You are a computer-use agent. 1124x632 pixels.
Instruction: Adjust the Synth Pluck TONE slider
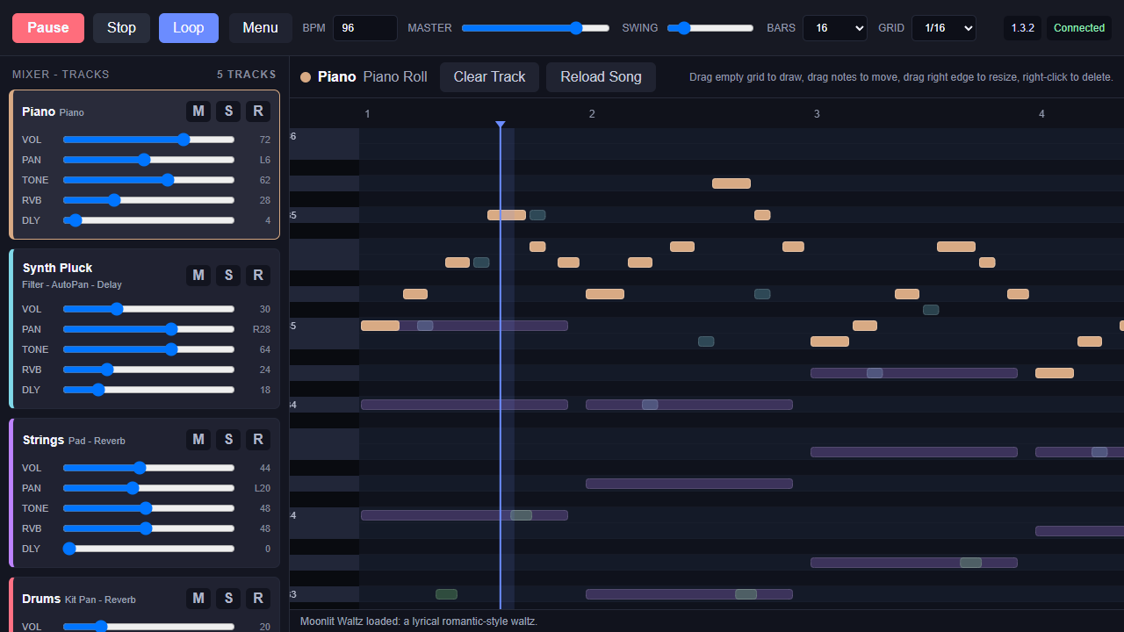click(148, 349)
